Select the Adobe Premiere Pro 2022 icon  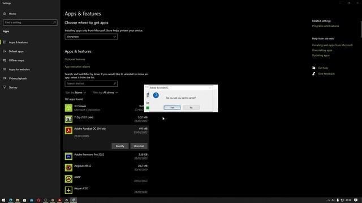[68, 156]
